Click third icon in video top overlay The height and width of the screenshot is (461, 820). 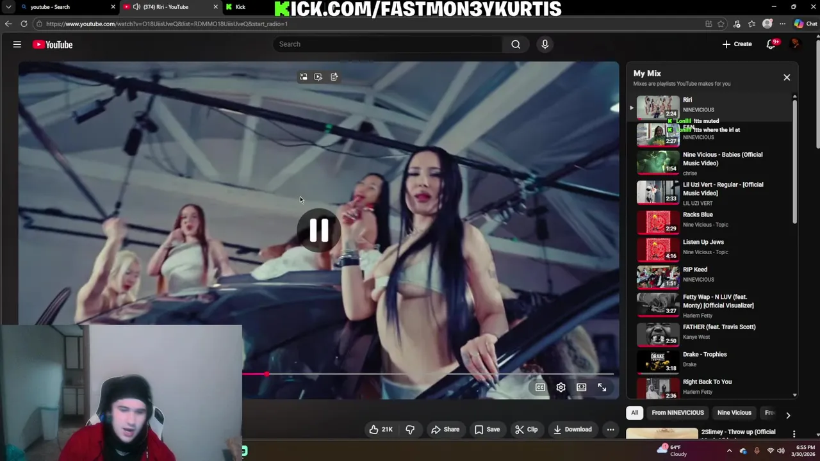click(x=334, y=77)
